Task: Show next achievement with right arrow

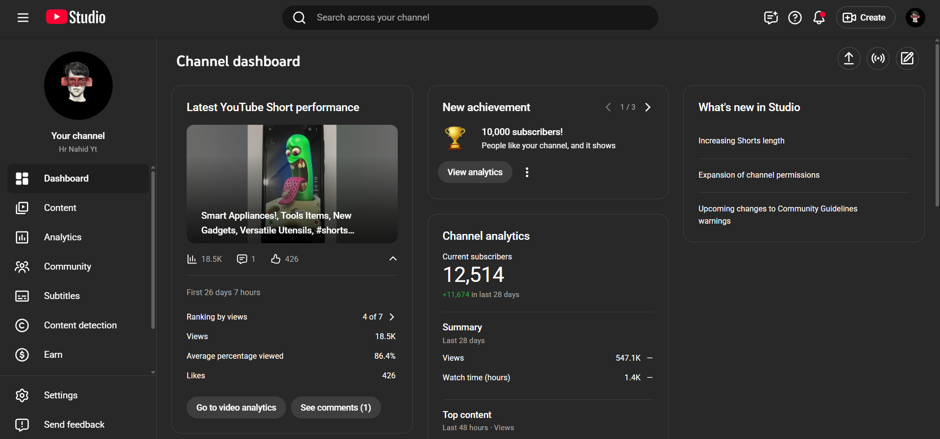Action: tap(648, 107)
